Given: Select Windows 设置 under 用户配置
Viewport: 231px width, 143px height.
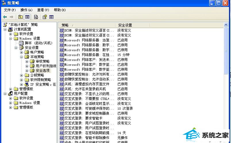Looking at the screenshot, I should tap(30, 103).
